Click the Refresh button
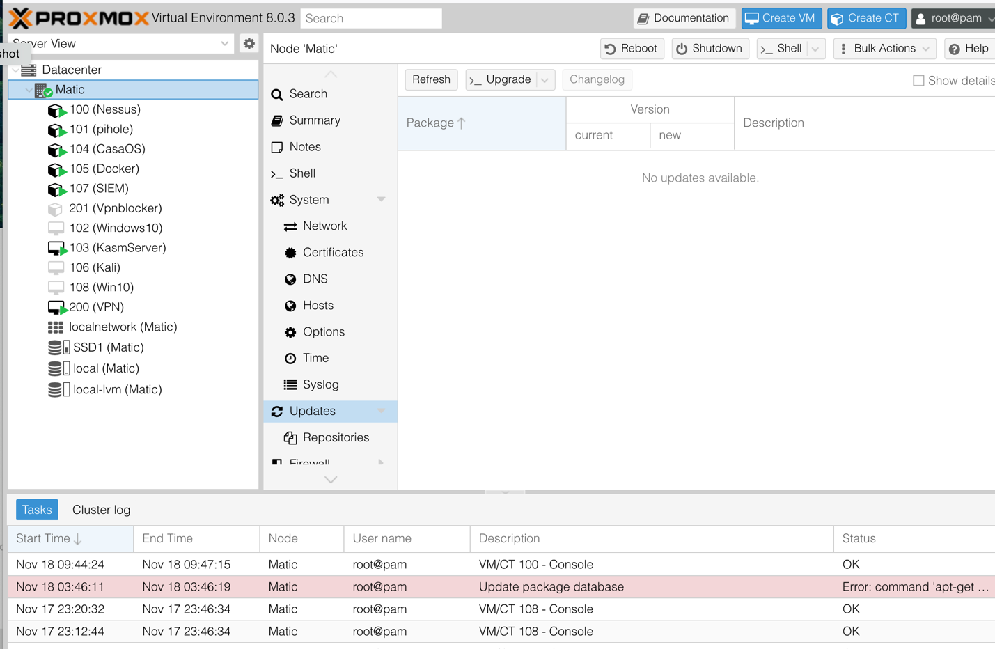The height and width of the screenshot is (649, 995). [431, 79]
